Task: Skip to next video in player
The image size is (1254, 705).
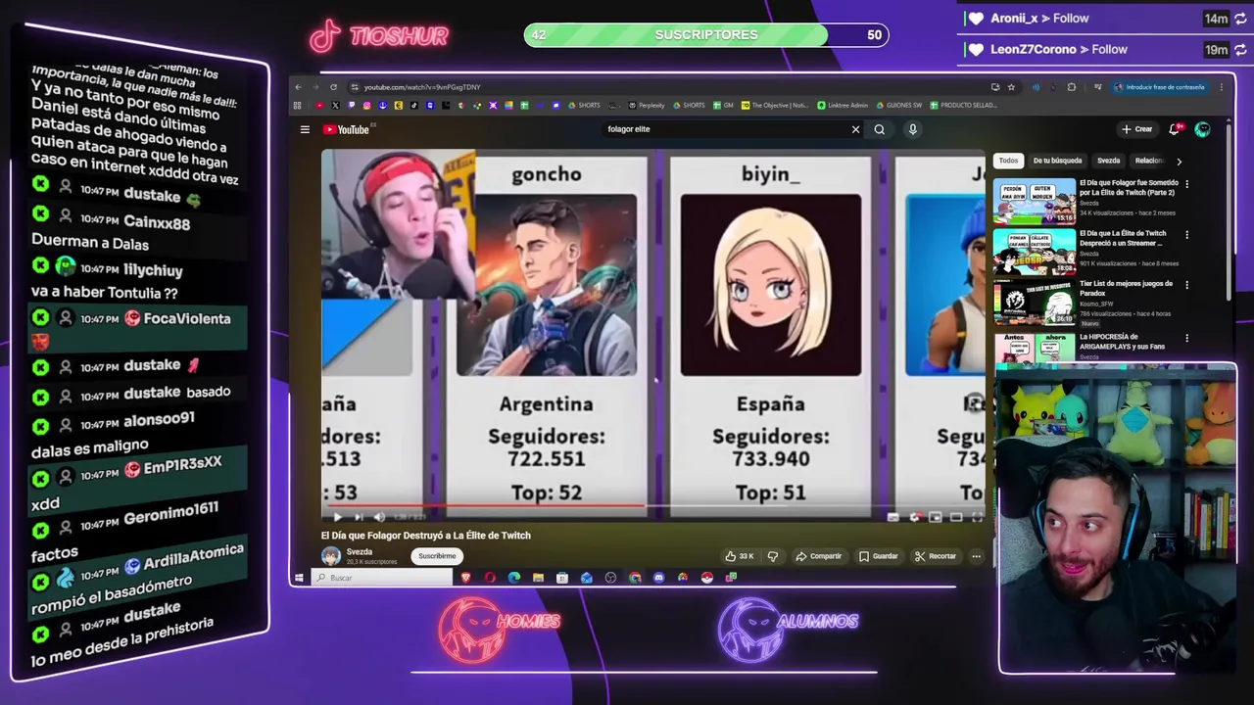Action: click(x=359, y=516)
